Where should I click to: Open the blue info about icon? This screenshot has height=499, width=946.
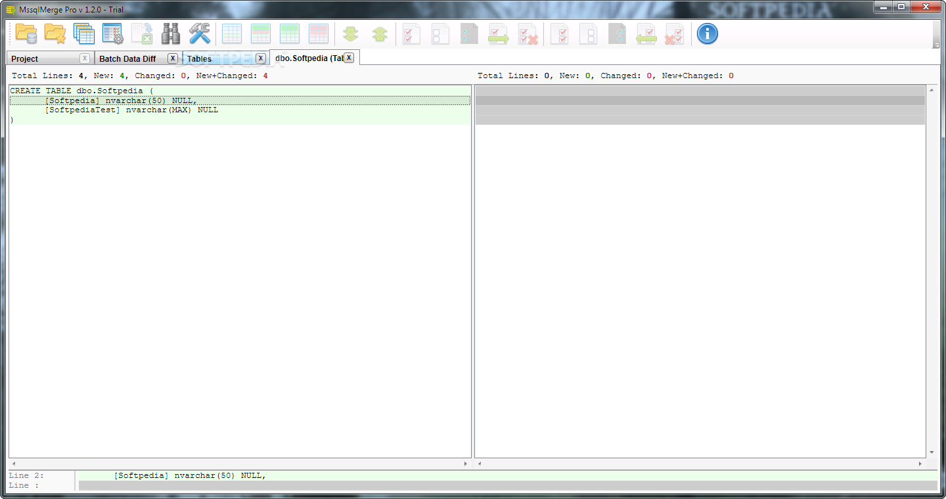[708, 33]
